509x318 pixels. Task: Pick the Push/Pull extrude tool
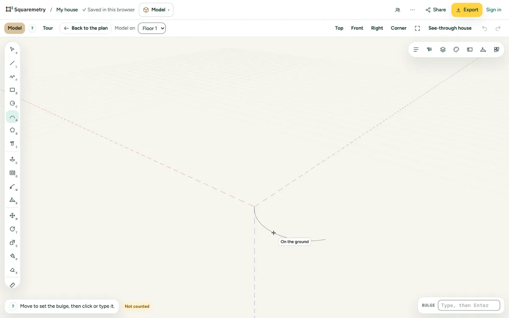[12, 159]
